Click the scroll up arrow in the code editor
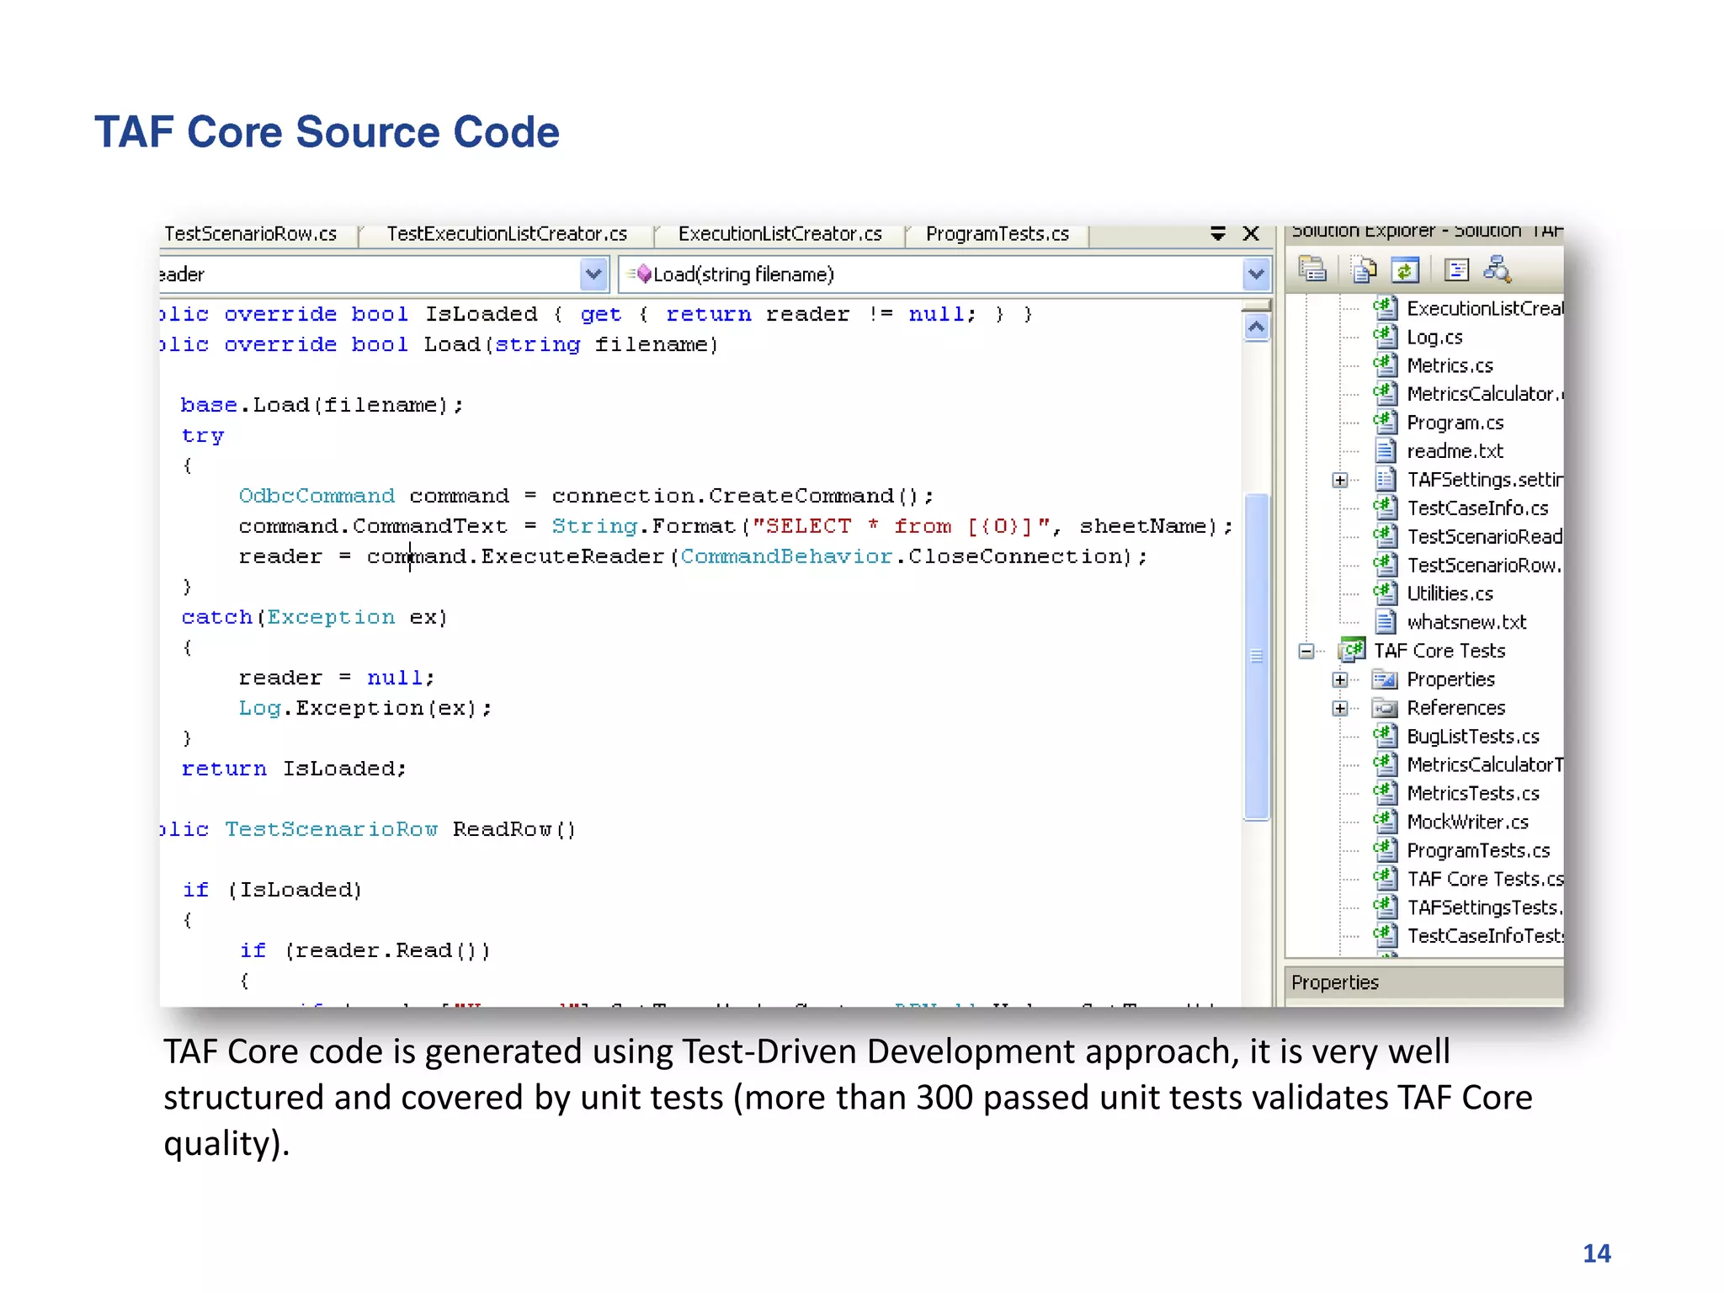1724x1293 pixels. click(1256, 327)
